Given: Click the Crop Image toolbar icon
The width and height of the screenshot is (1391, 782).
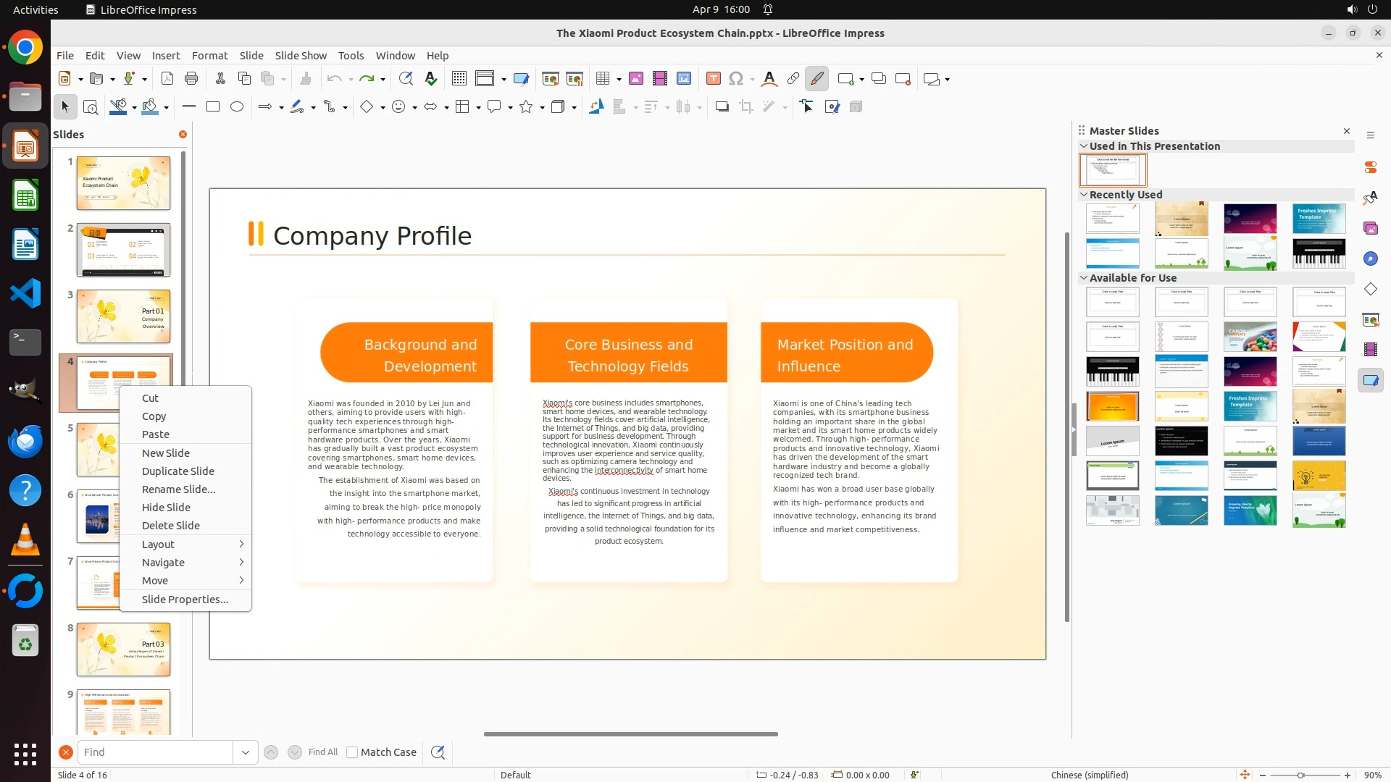Looking at the screenshot, I should [746, 107].
